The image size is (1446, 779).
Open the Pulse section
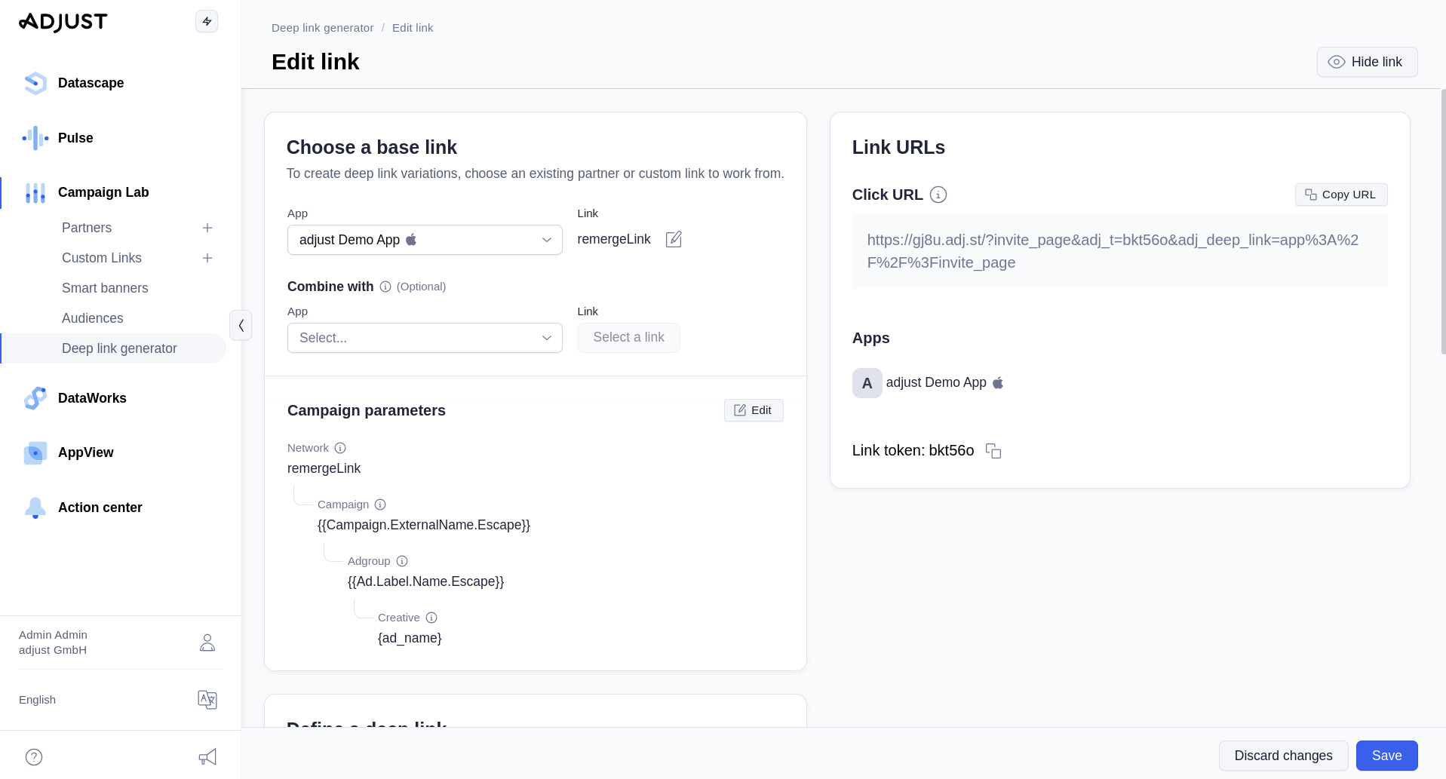75,138
